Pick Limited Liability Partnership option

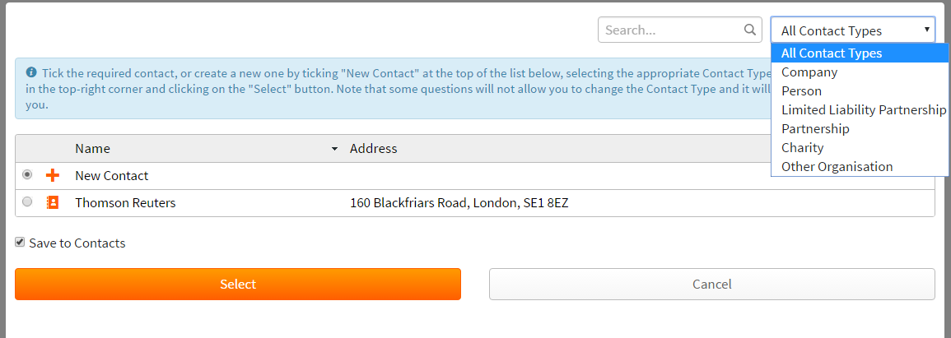(863, 109)
